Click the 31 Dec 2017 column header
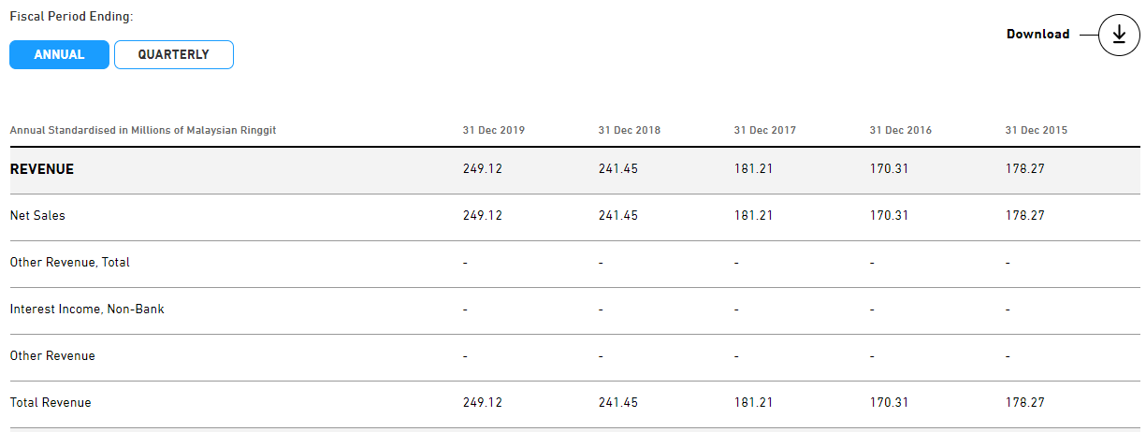1146x432 pixels. 765,131
